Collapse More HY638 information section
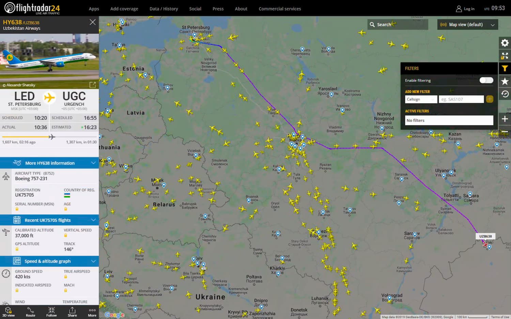The height and width of the screenshot is (319, 511). pos(49,163)
